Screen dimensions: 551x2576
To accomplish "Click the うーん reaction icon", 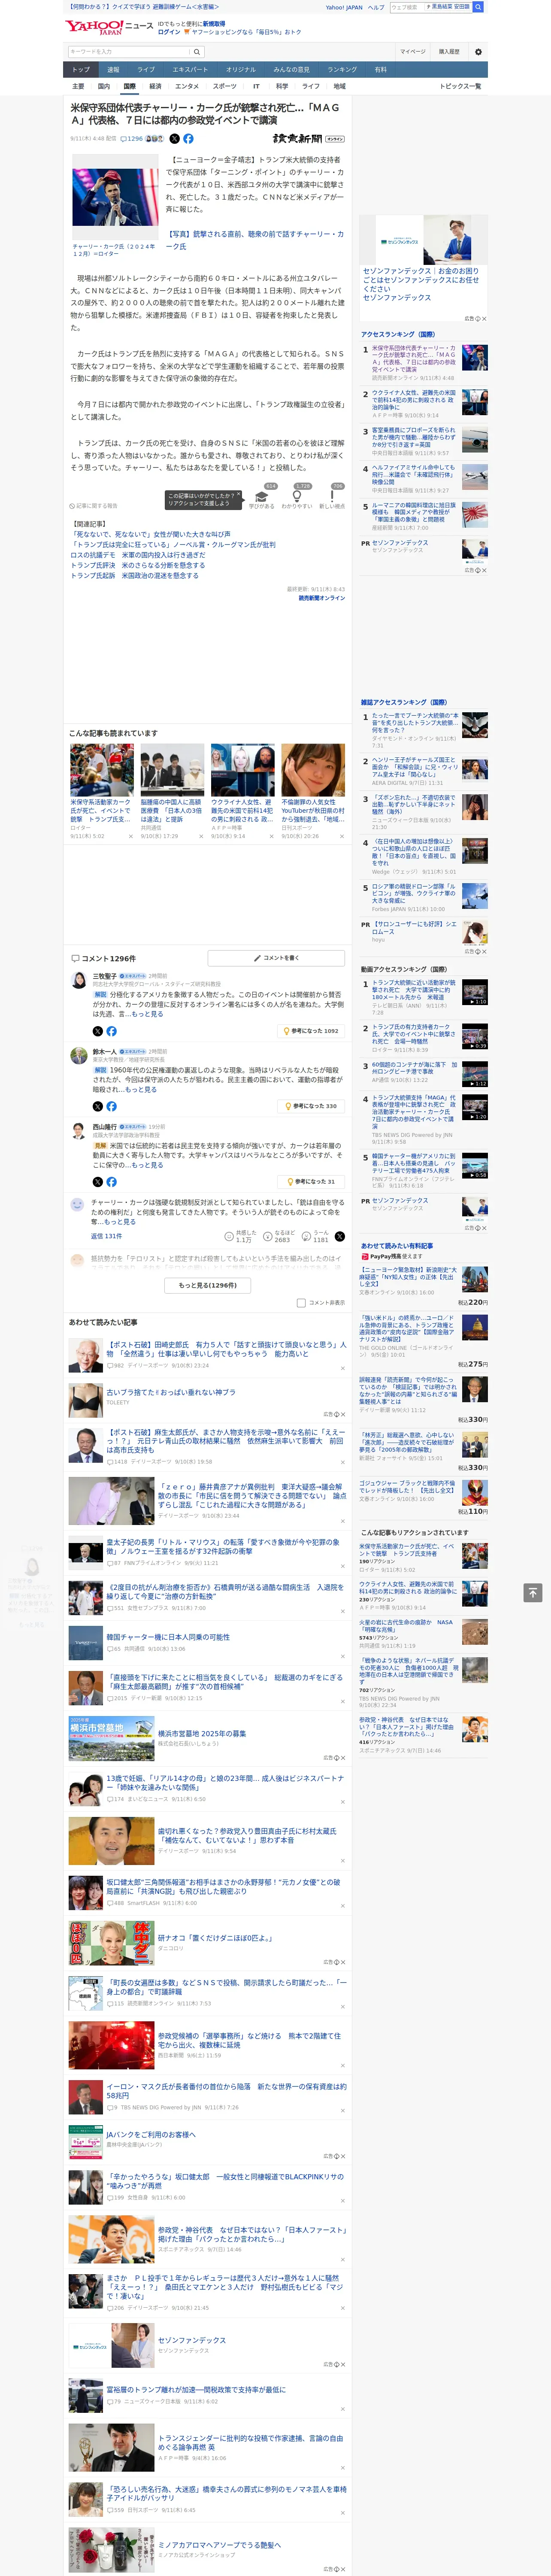I will (306, 1236).
